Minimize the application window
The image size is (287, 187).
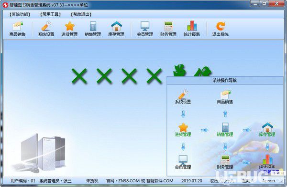(x=255, y=3)
